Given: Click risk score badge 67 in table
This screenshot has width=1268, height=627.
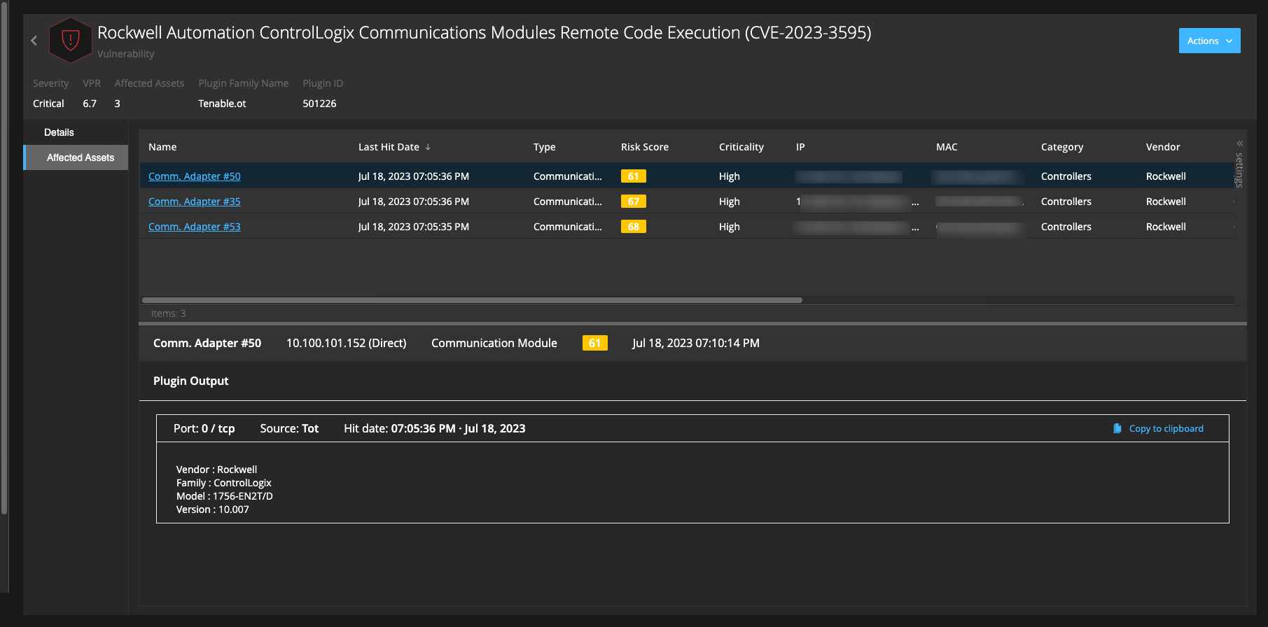Looking at the screenshot, I should click(633, 202).
